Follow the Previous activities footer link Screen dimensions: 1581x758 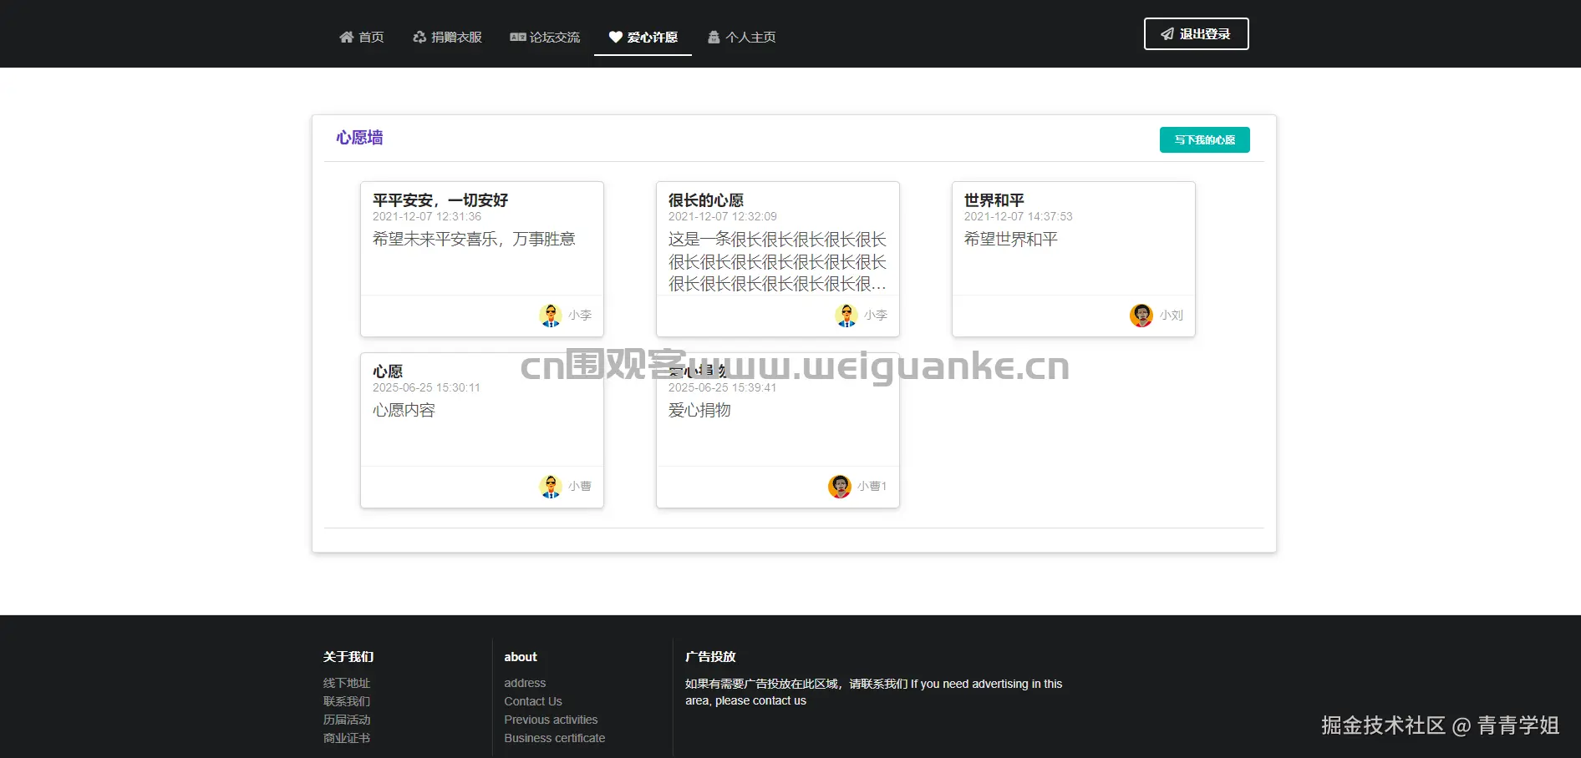point(551,720)
